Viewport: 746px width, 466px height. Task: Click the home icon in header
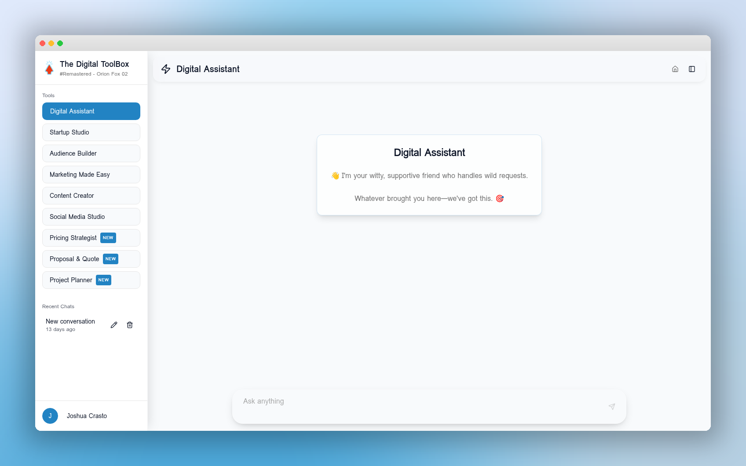tap(675, 69)
